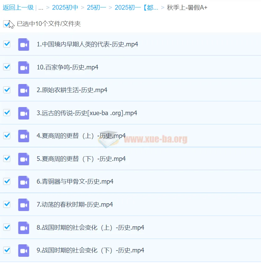
Task: Click video icon for 7.动荡的春秋时期-历史.mp4
Action: [23, 205]
